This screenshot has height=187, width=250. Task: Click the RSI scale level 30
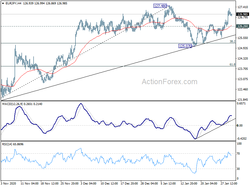[x=238, y=169]
